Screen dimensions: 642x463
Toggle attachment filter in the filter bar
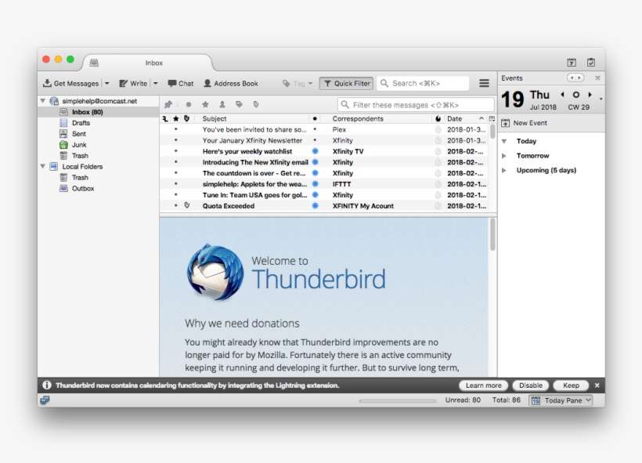[x=255, y=103]
